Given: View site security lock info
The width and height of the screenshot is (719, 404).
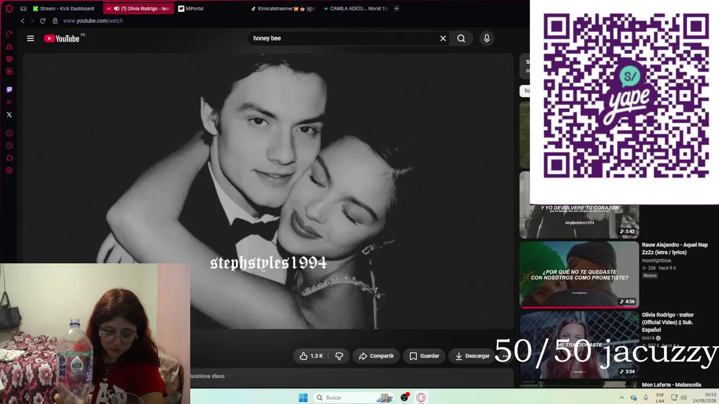Looking at the screenshot, I should [55, 21].
